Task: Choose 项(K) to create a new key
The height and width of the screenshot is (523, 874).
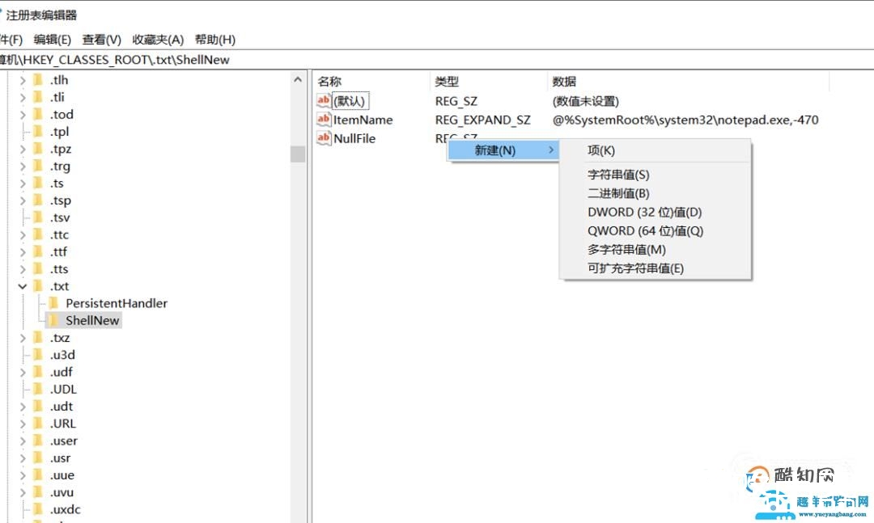Action: (x=600, y=151)
